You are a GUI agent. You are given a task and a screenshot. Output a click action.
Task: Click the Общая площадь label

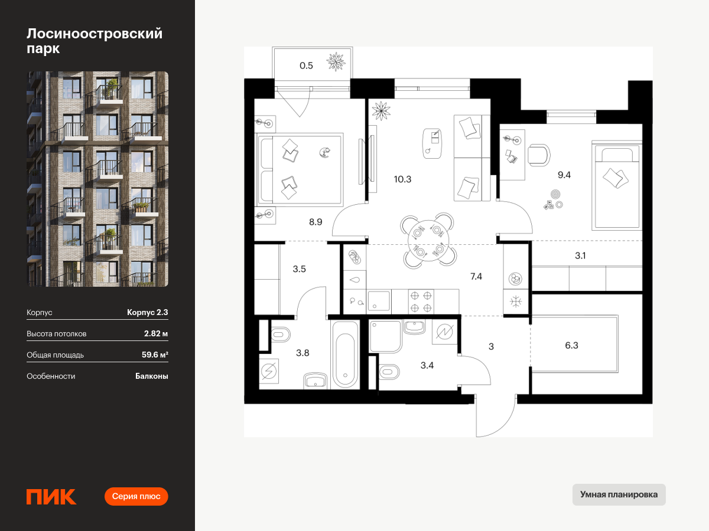pyautogui.click(x=55, y=355)
